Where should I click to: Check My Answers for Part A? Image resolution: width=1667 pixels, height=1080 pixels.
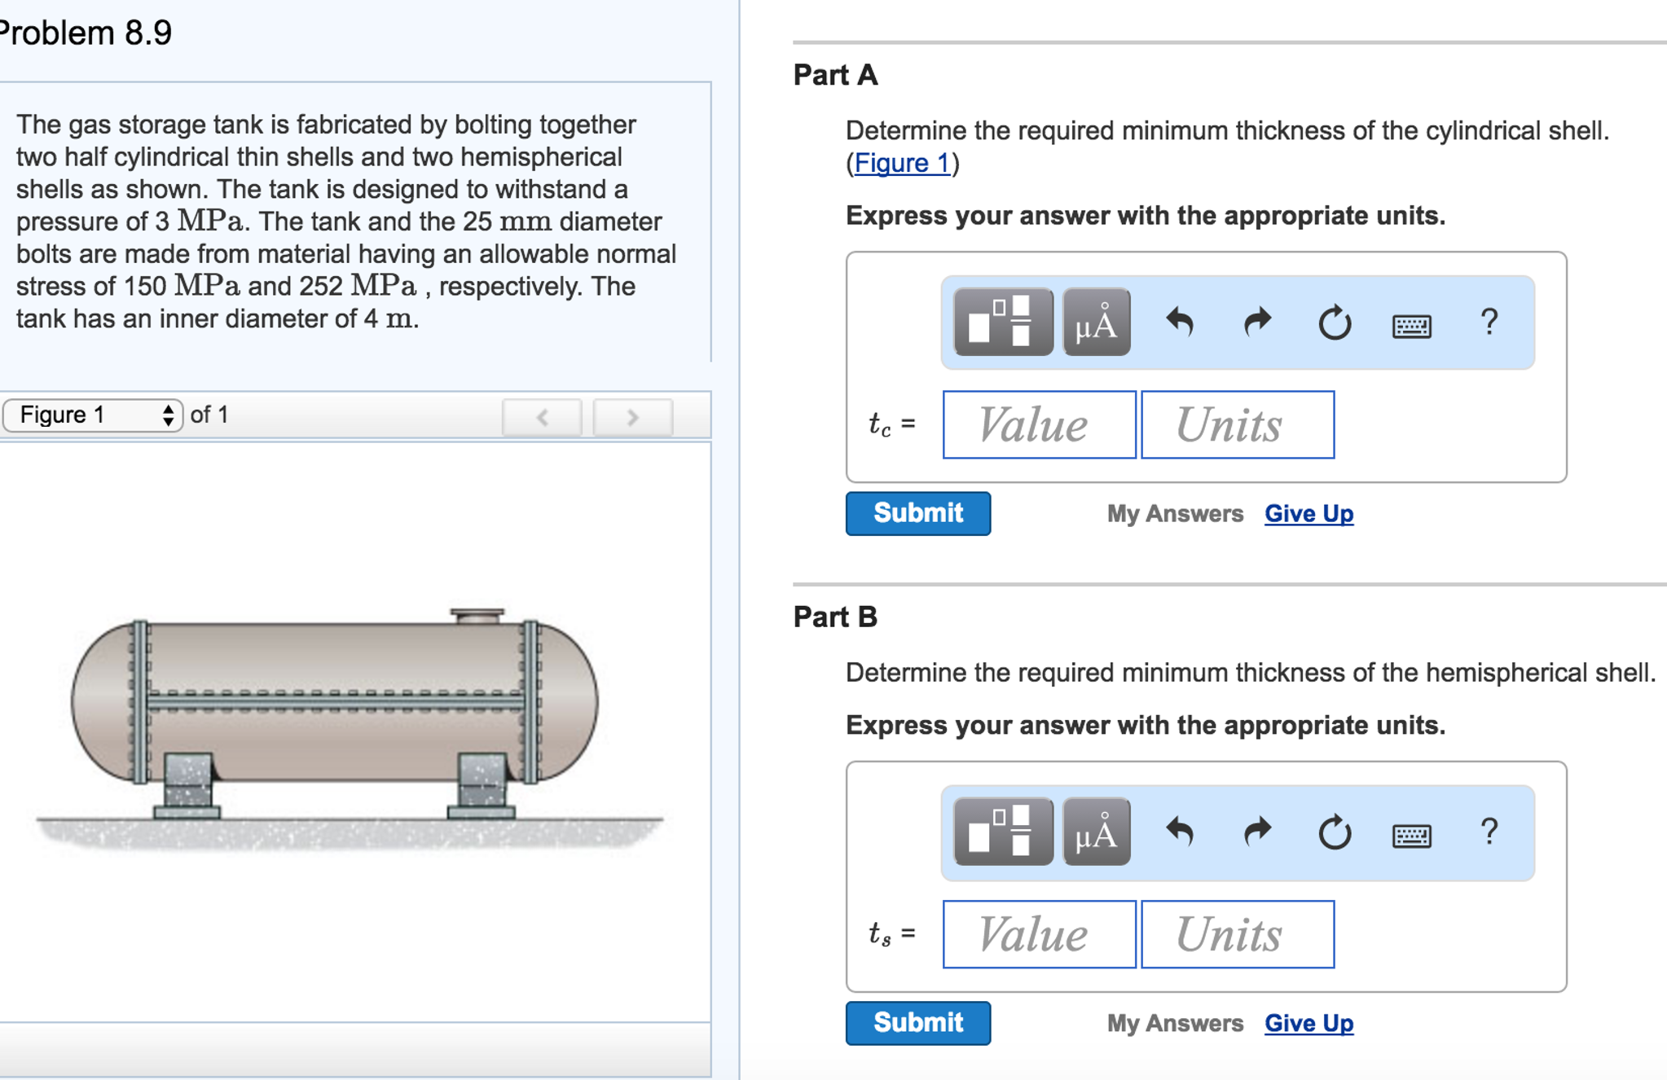pos(1175,513)
